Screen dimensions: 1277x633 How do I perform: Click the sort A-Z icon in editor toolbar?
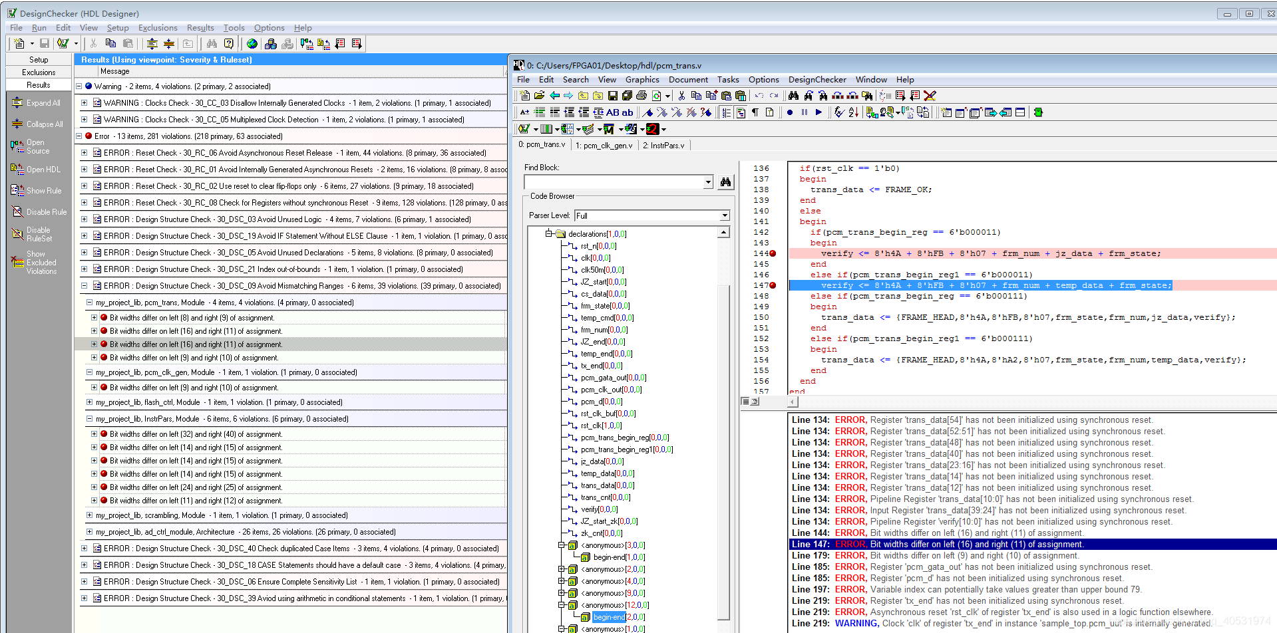coord(853,112)
